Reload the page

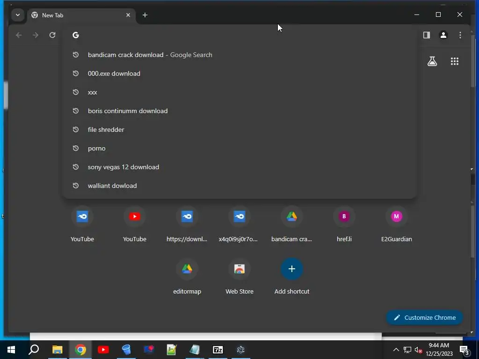52,35
